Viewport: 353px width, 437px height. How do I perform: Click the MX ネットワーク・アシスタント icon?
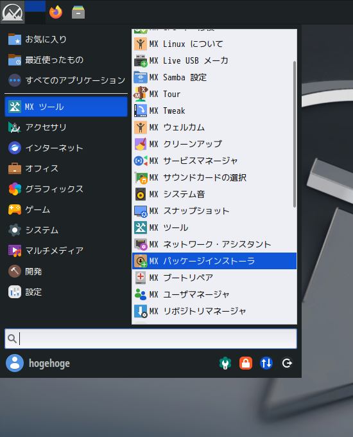point(141,244)
